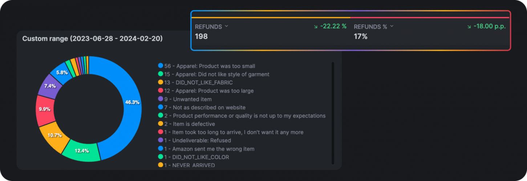Toggle the 'Product was too small' legend dot

point(161,66)
